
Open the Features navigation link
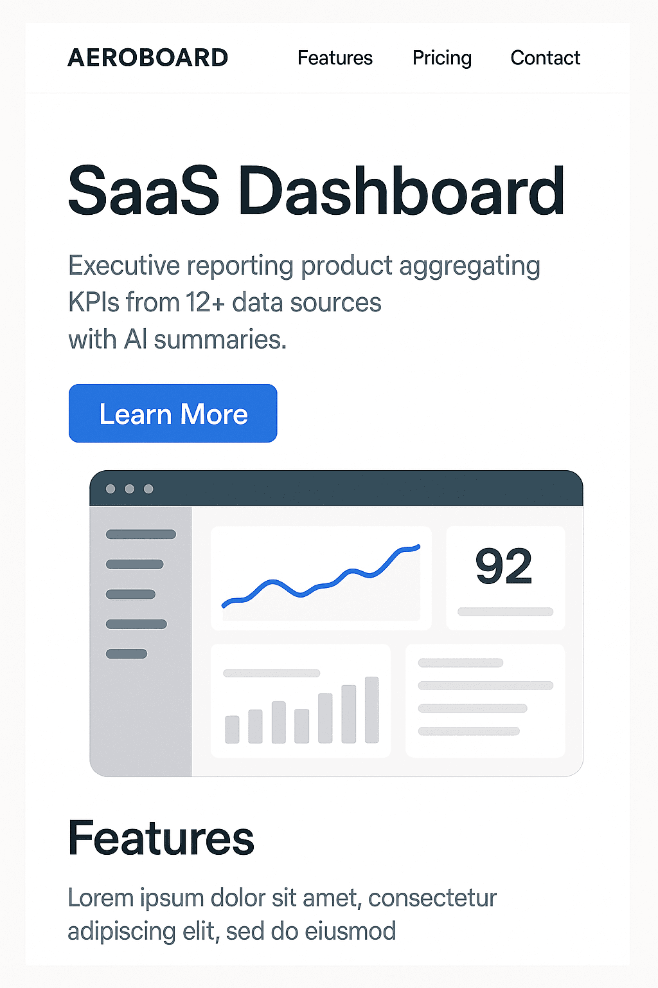point(335,58)
